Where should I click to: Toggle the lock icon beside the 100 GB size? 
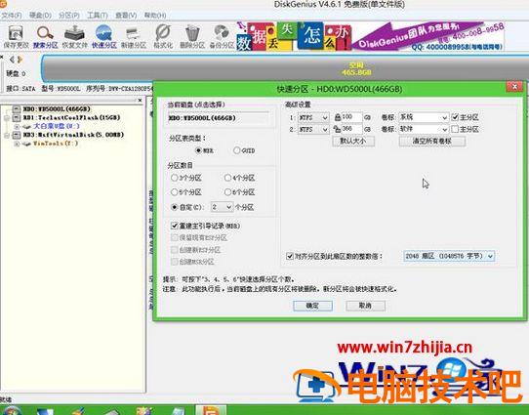coord(338,117)
